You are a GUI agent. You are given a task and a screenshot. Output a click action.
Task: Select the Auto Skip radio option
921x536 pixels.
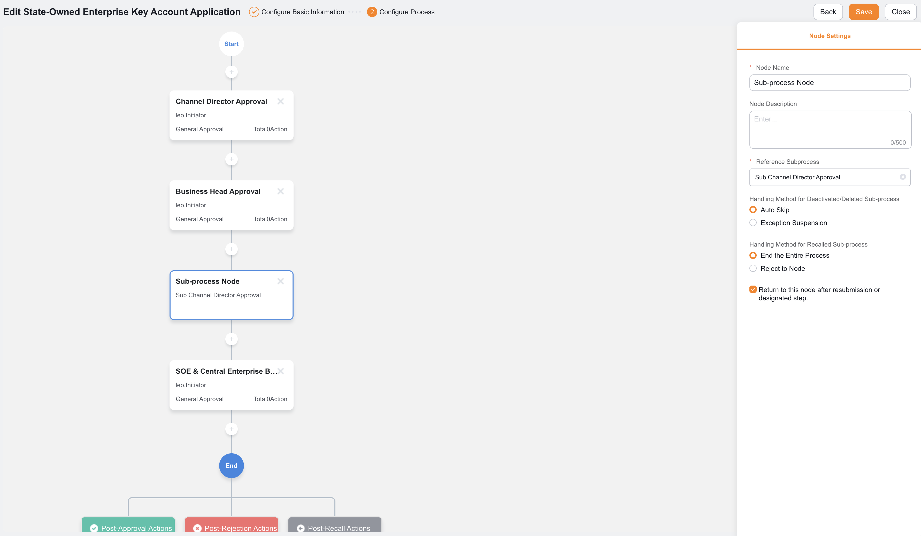point(753,210)
